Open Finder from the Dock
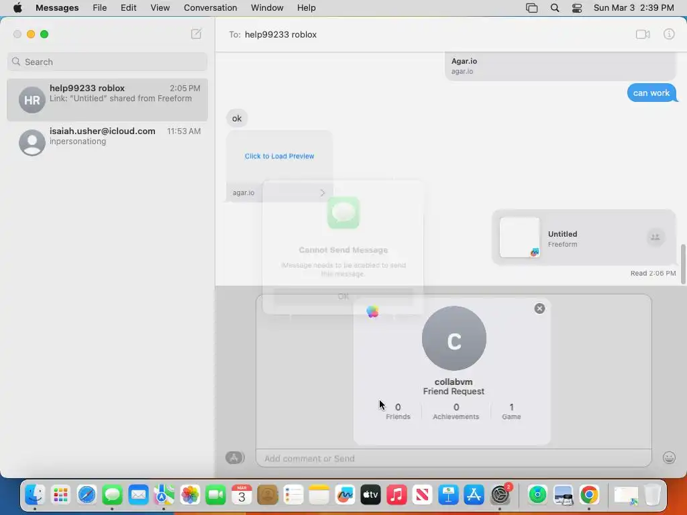This screenshot has height=515, width=687. tap(35, 495)
